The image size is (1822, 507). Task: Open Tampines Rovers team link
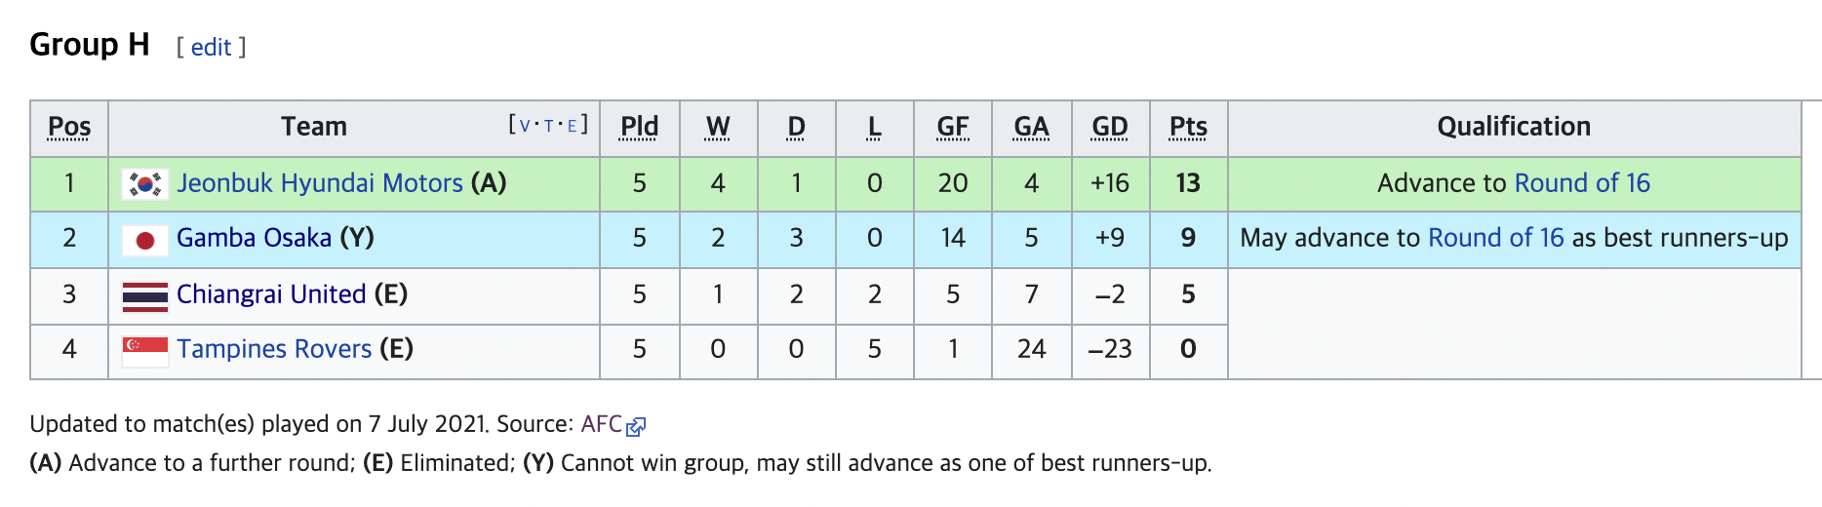274,349
